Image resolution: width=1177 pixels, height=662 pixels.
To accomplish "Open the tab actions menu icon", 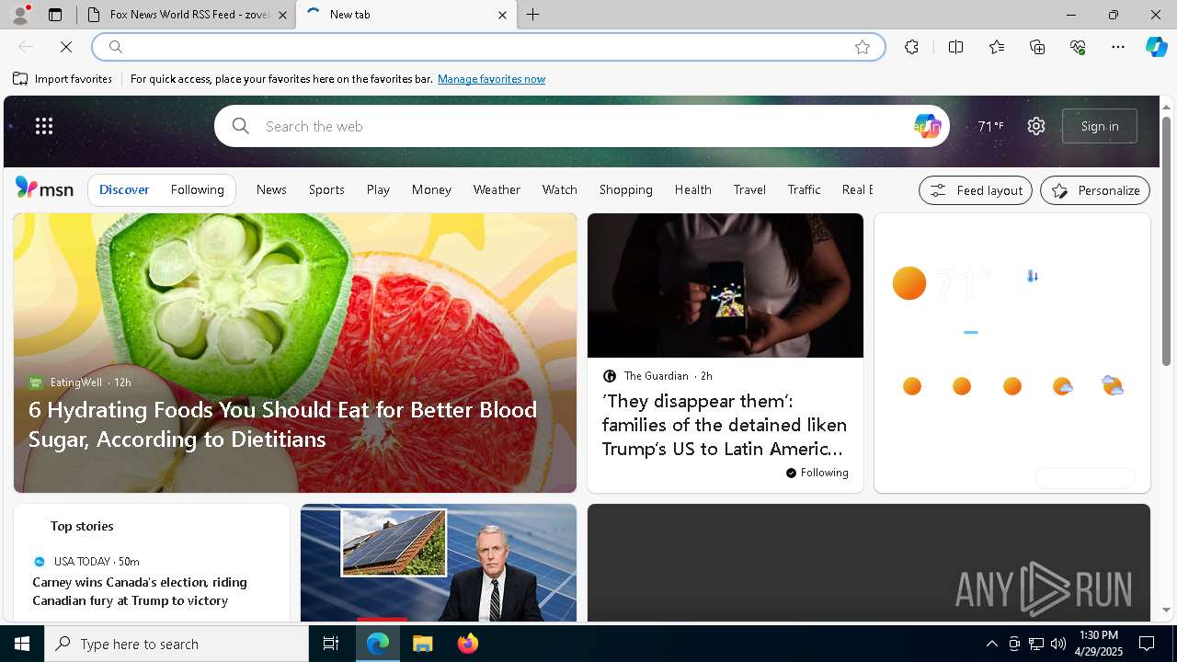I will point(55,15).
